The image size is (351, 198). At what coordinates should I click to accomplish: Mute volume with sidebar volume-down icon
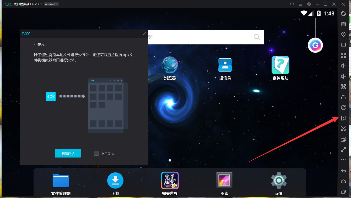[x=343, y=76]
